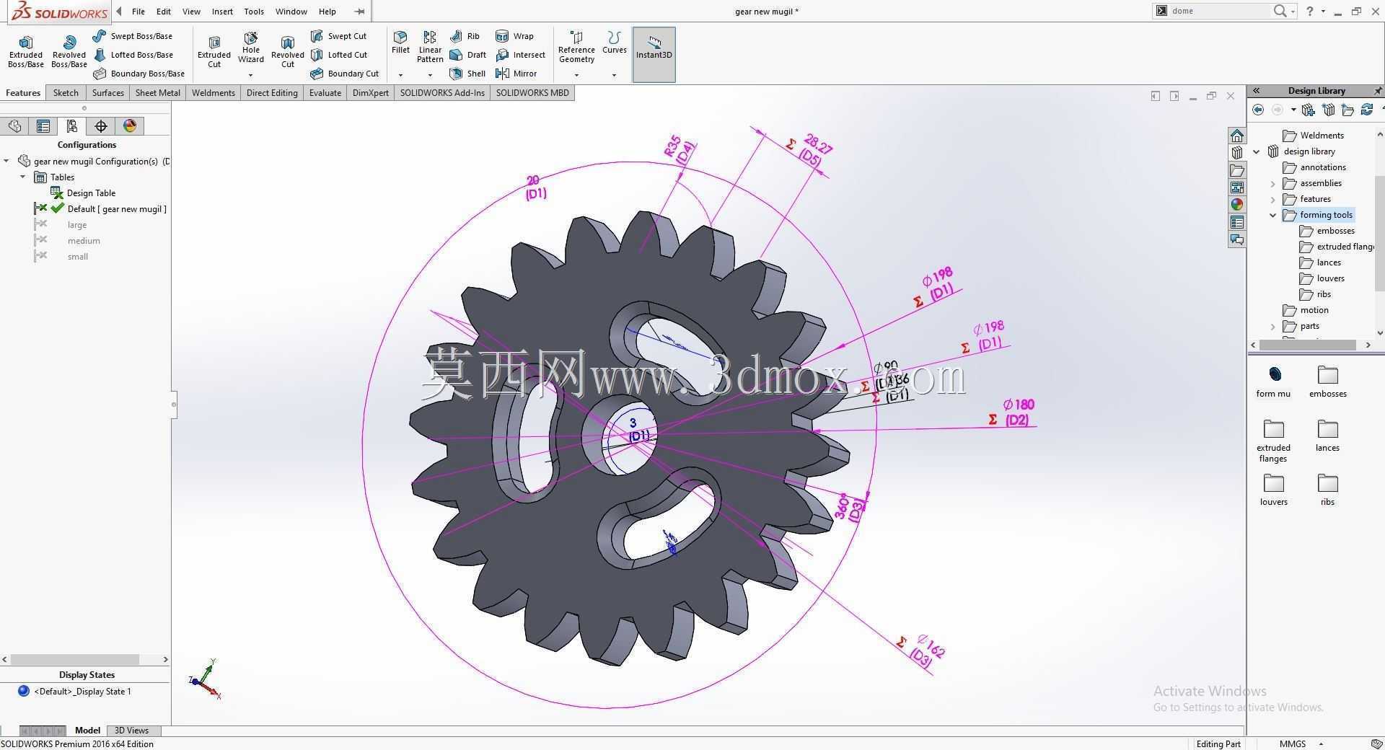Select the Rib tool
This screenshot has width=1385, height=750.
(465, 36)
